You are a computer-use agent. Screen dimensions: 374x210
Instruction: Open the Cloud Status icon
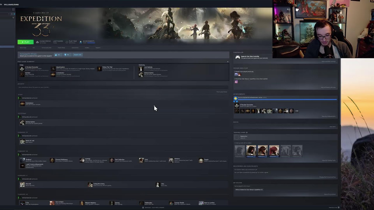tap(37, 42)
